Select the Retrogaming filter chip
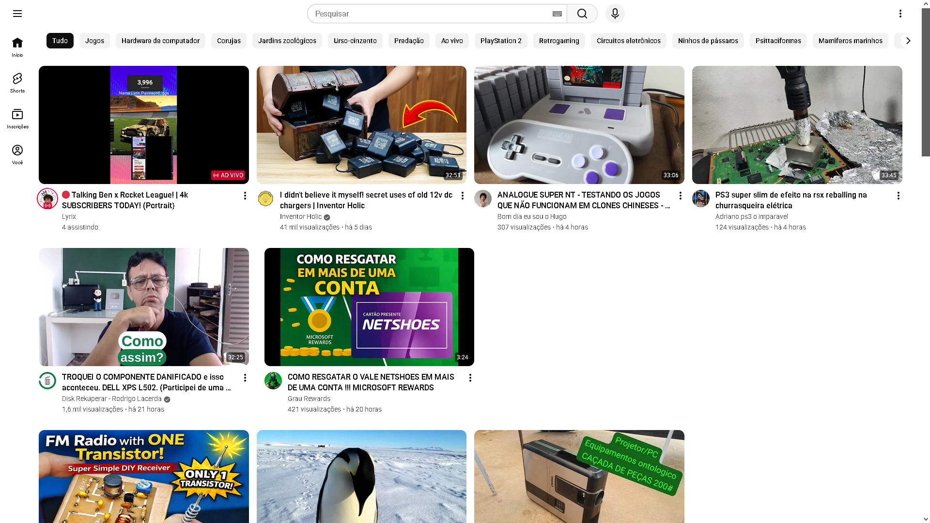Image resolution: width=930 pixels, height=523 pixels. (x=558, y=41)
